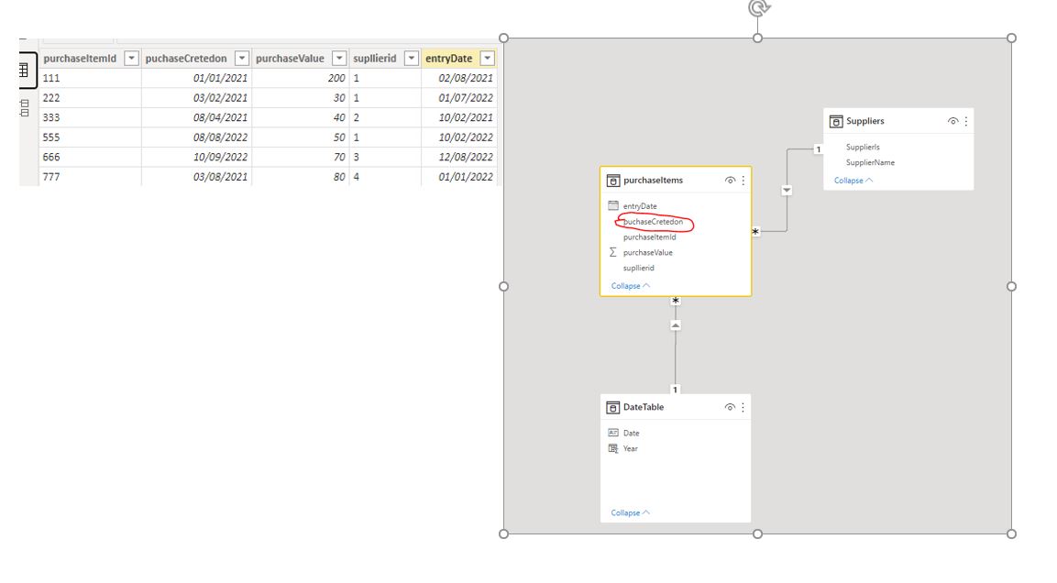The image size is (1057, 583).
Task: Click the Year calculated column icon
Action: coord(612,448)
